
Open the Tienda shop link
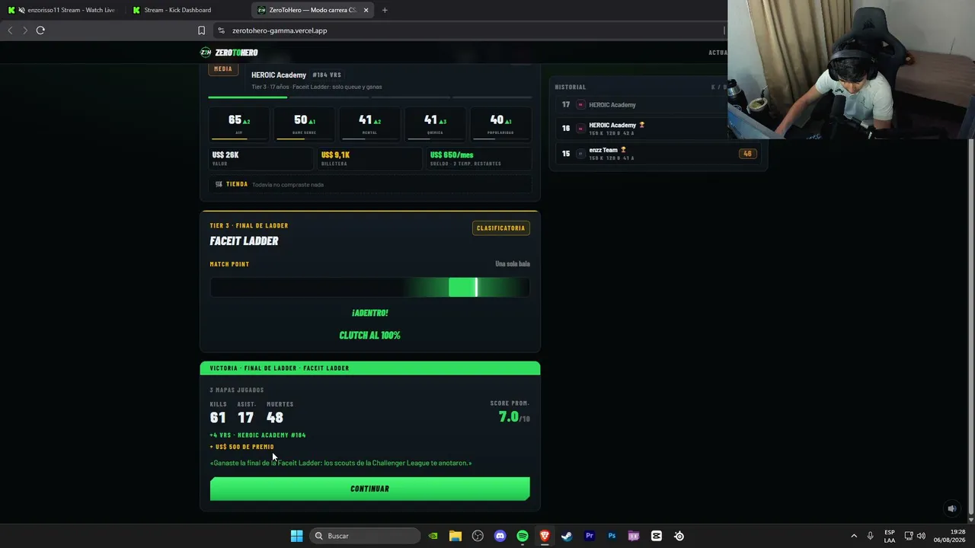[x=237, y=184]
